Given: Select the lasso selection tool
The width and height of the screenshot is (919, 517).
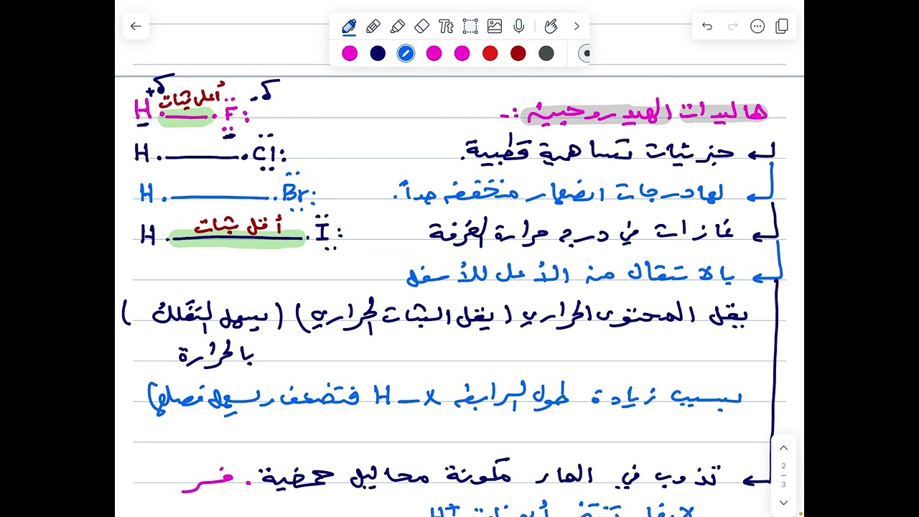Looking at the screenshot, I should click(470, 27).
